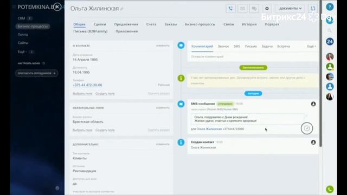The height and width of the screenshot is (195, 347).
Task: Click изменить in О контакте section
Action: coord(163,45)
